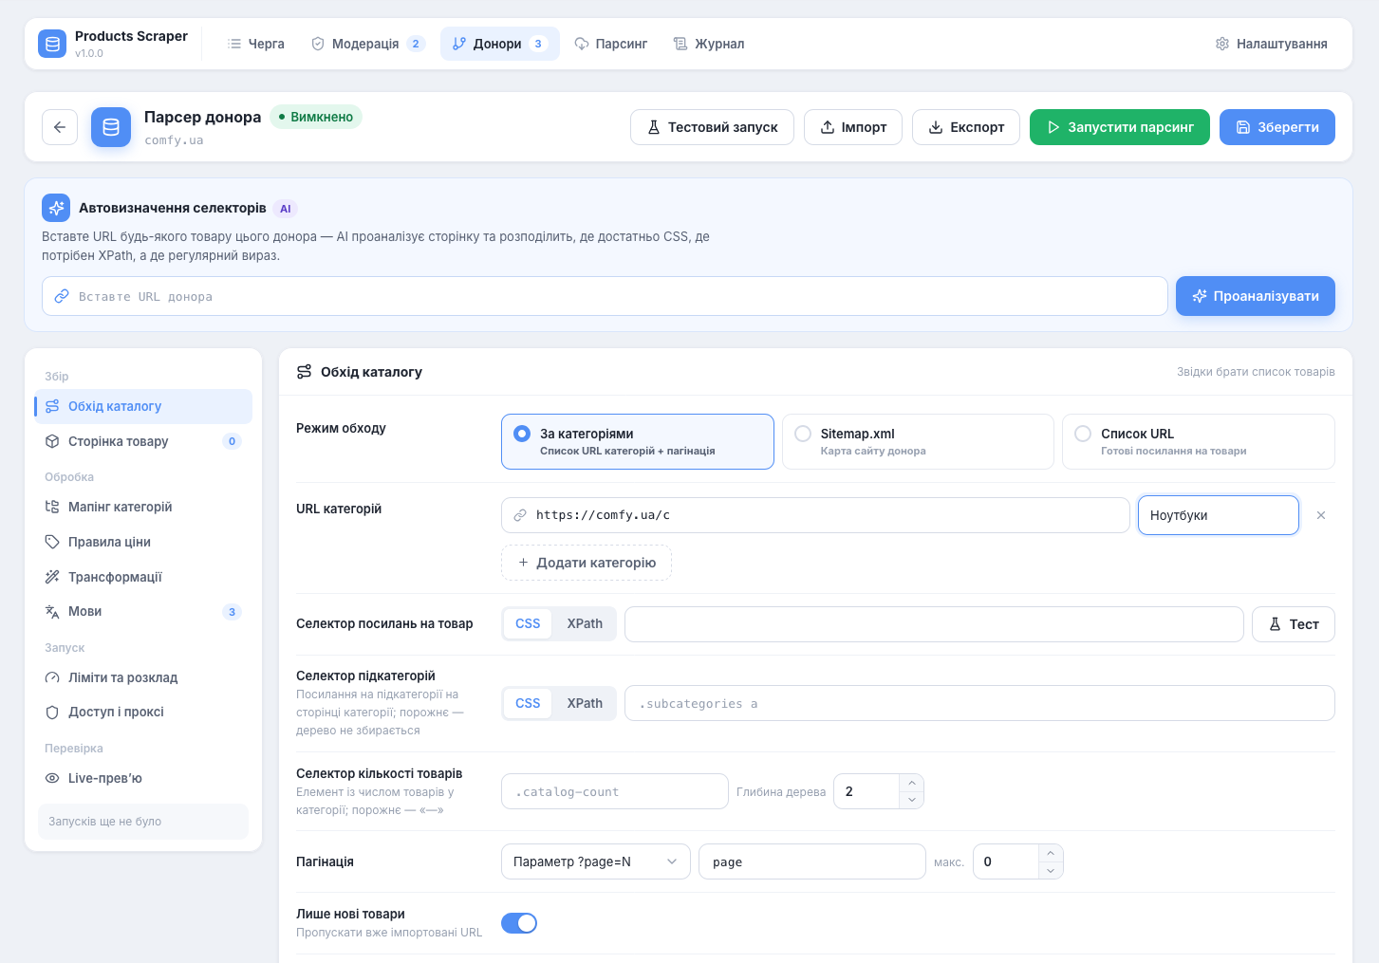This screenshot has width=1379, height=963.
Task: Open Правила ціни section
Action: point(143,542)
